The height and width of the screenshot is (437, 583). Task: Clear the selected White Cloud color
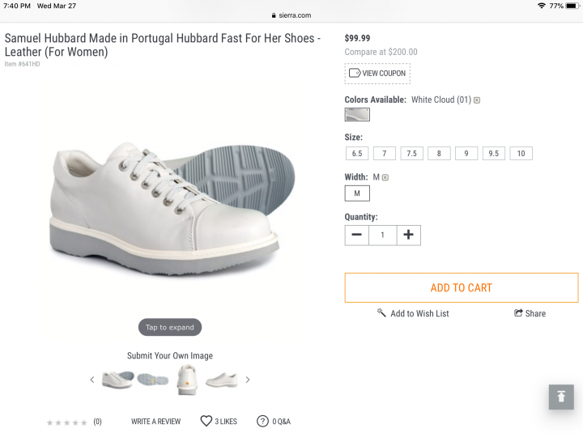click(477, 100)
